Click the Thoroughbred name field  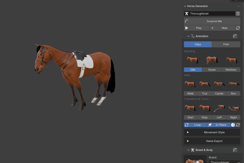[x=209, y=14]
